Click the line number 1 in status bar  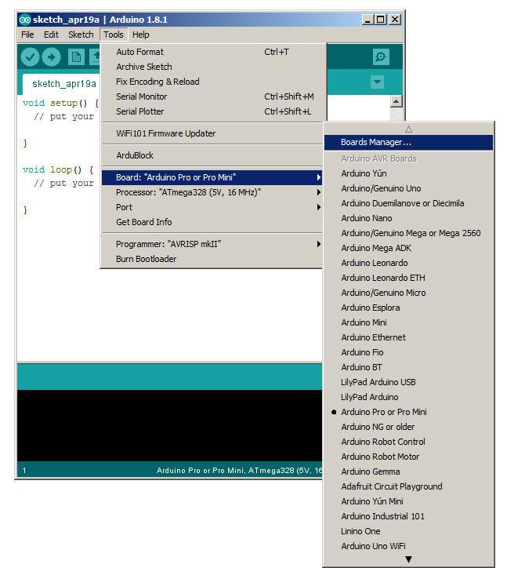pos(24,471)
